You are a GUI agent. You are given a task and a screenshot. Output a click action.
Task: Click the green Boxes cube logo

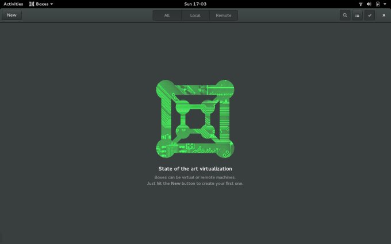coord(195,119)
